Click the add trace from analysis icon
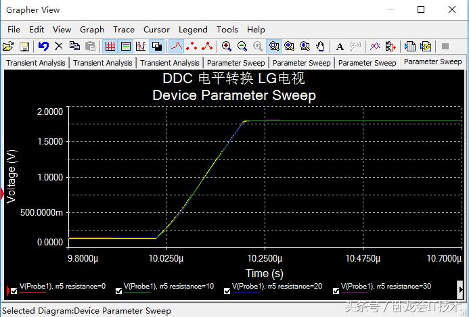 [390, 47]
